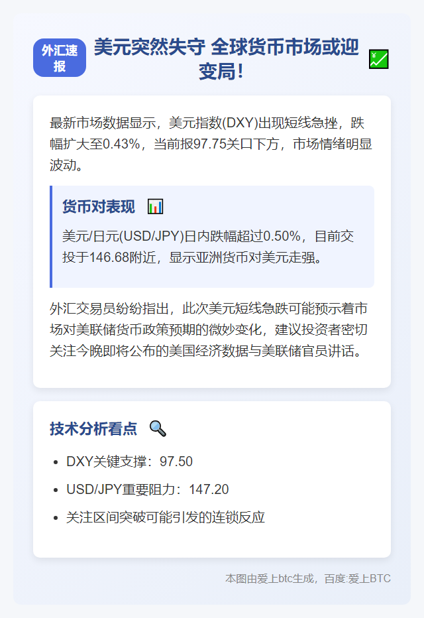Select the 技术分析看点 heading
Viewport: 424px width, 618px height.
click(93, 428)
